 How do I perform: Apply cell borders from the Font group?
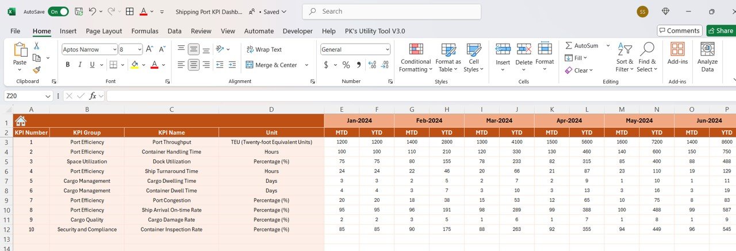(113, 65)
